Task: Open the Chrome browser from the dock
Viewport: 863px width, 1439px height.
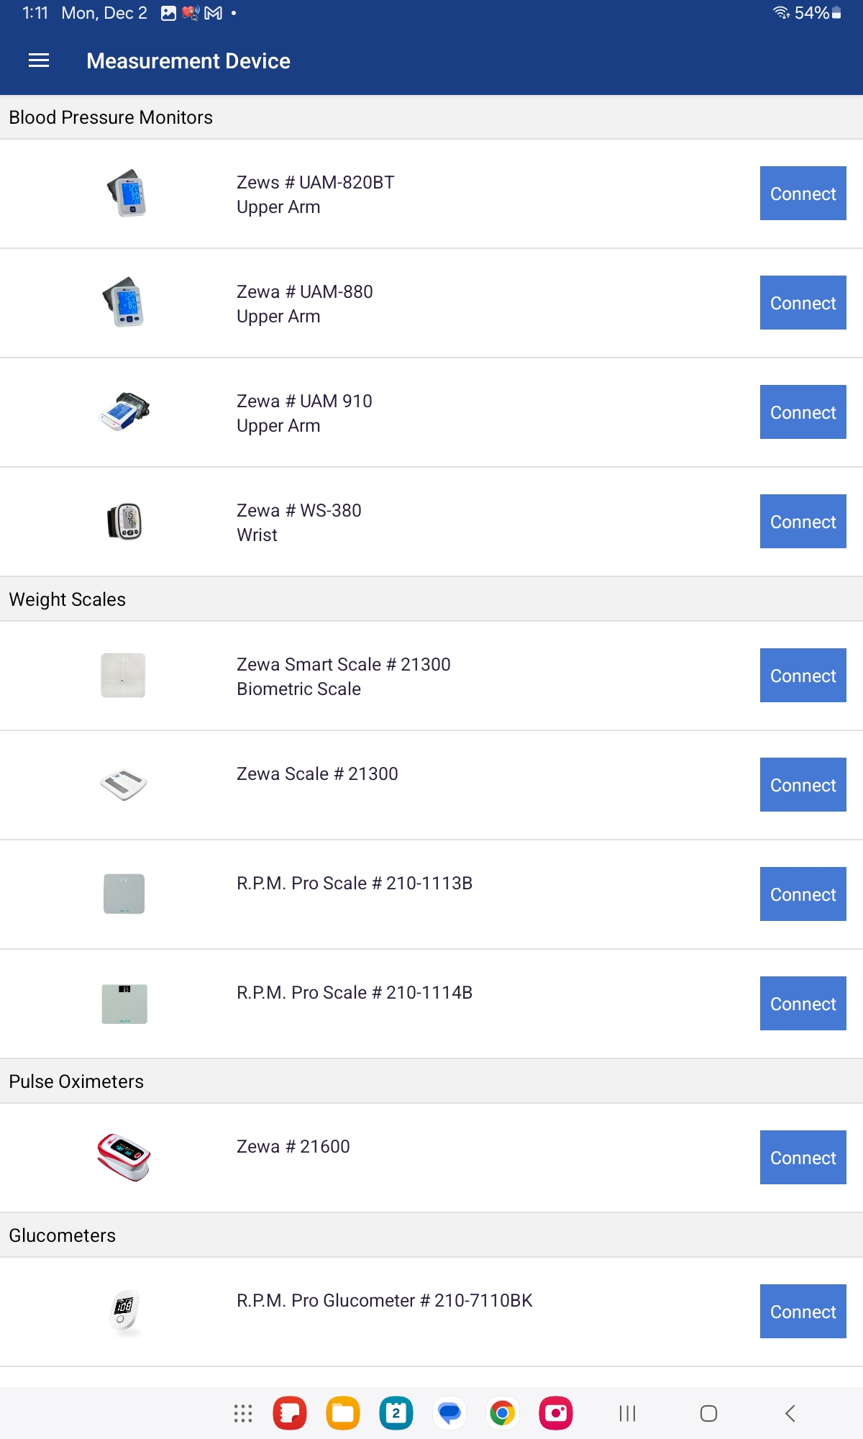Action: 503,1413
